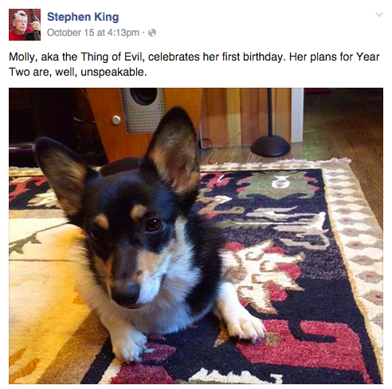Open post options chevron at top right

pos(379,14)
